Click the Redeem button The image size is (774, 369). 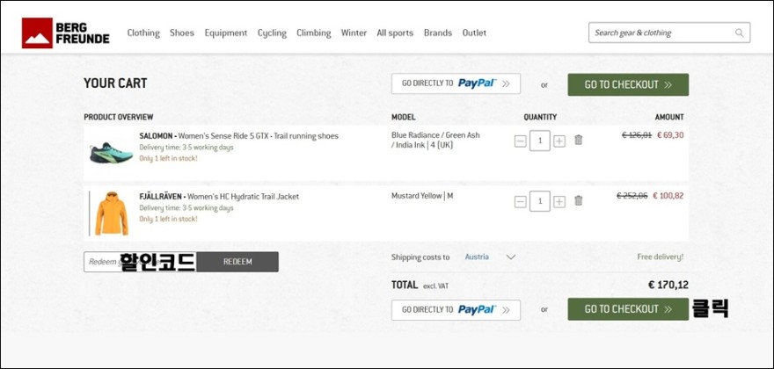[x=237, y=262]
